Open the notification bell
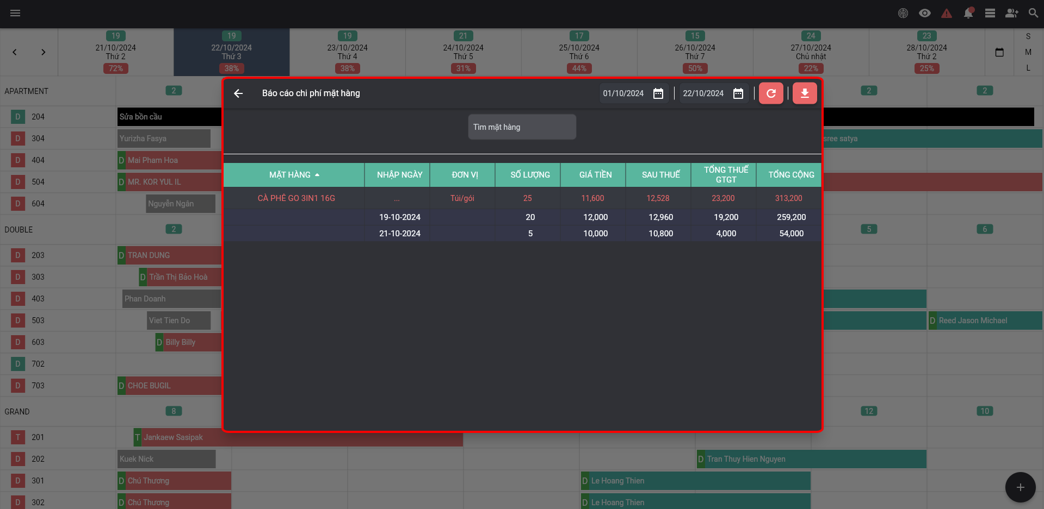 [x=968, y=13]
